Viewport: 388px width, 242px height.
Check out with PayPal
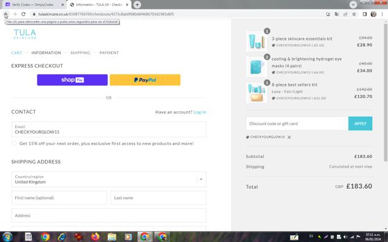click(x=145, y=80)
